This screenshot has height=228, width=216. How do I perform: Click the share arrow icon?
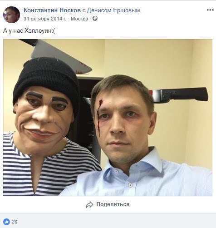click(x=89, y=204)
